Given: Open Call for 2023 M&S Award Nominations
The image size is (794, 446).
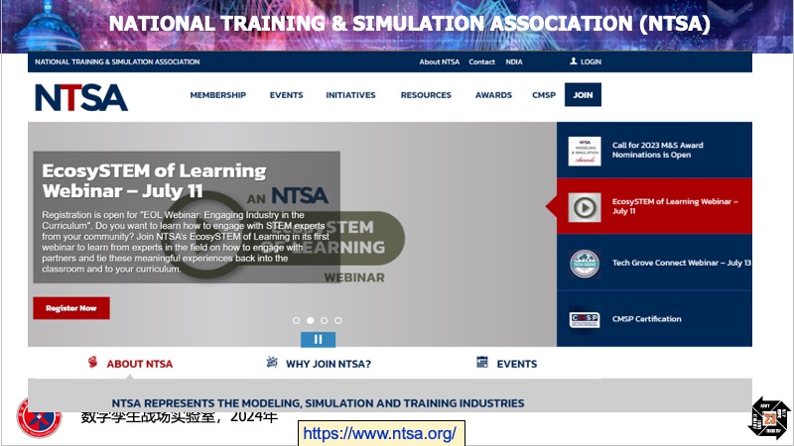Looking at the screenshot, I should 654,150.
